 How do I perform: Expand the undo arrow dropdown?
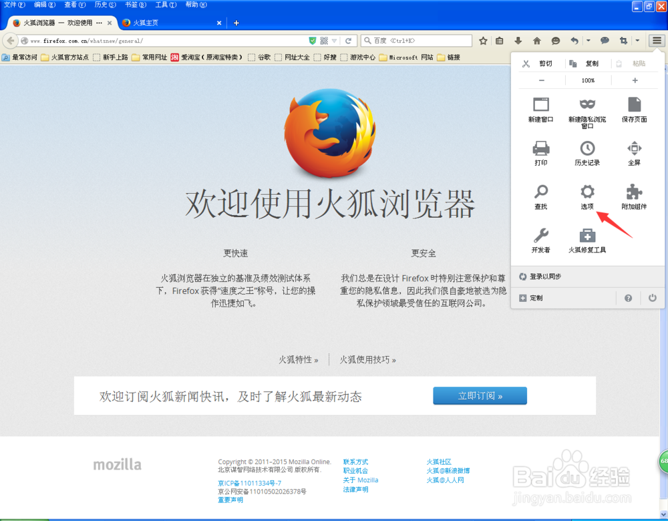588,41
